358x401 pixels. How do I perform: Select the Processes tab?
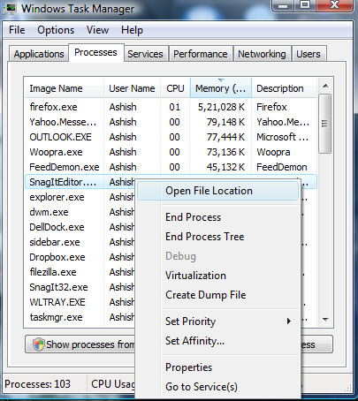point(95,52)
